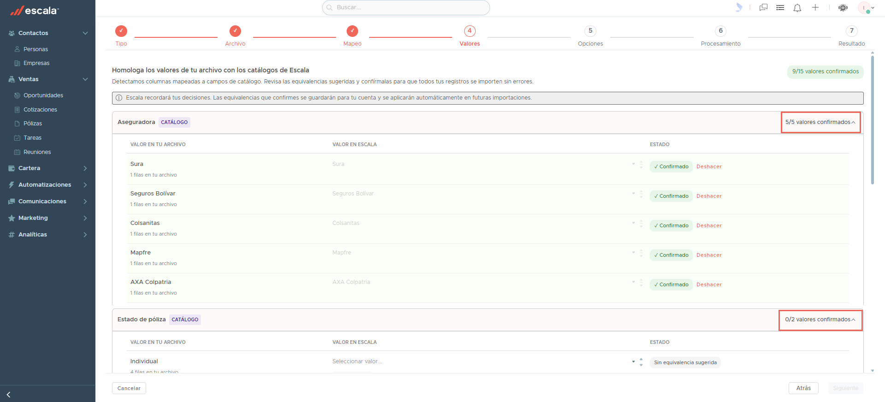Click the Empresas building icon
The width and height of the screenshot is (885, 402).
[17, 63]
